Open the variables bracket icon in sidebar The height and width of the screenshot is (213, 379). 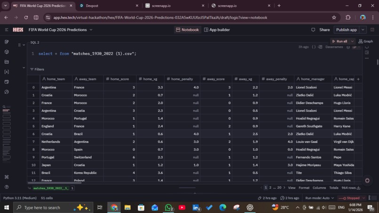pos(7,72)
